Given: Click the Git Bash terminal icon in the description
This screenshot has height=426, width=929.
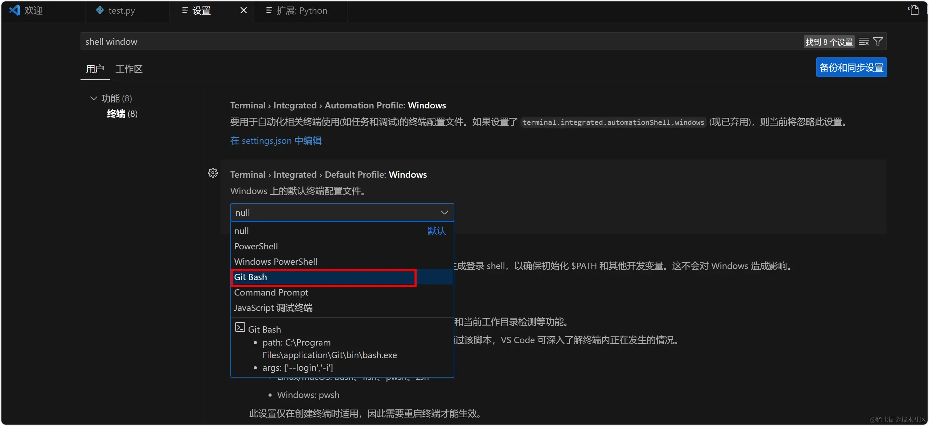Looking at the screenshot, I should [239, 329].
